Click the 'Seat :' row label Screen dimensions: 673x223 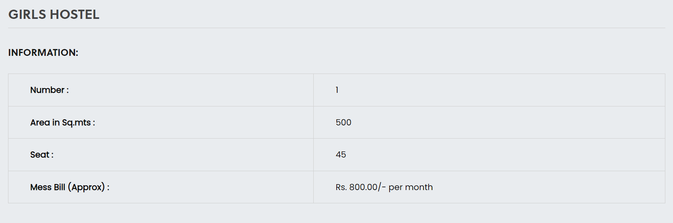42,155
